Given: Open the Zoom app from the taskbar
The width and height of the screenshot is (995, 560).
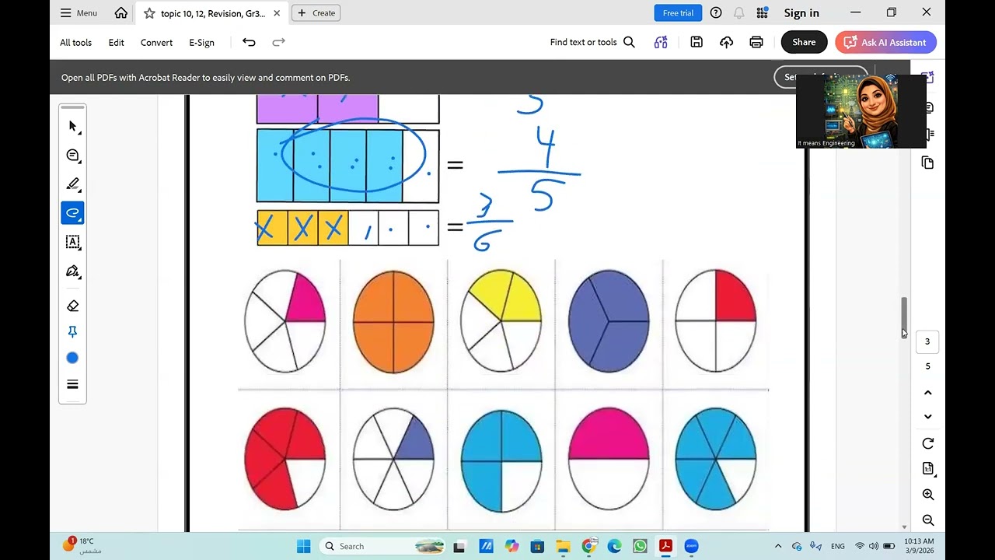Looking at the screenshot, I should [x=691, y=546].
